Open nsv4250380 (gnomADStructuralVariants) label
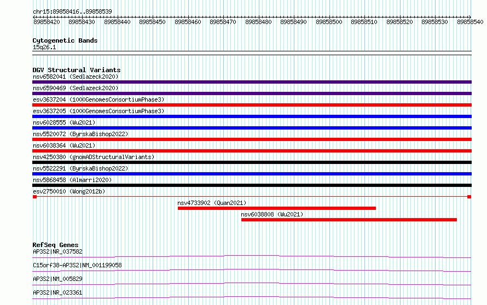 94,157
